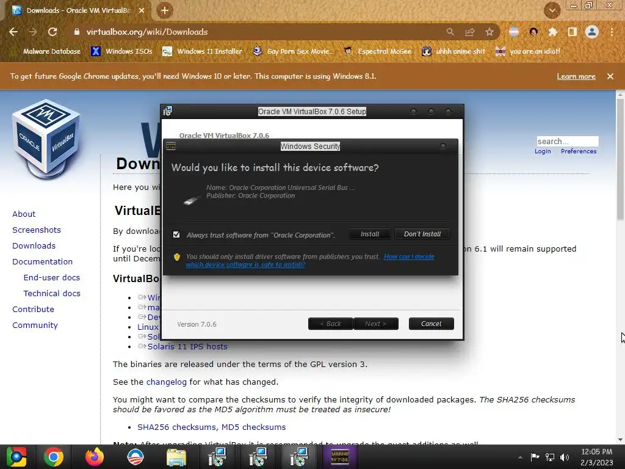Open the changelog link
The width and height of the screenshot is (625, 469).
pos(166,382)
